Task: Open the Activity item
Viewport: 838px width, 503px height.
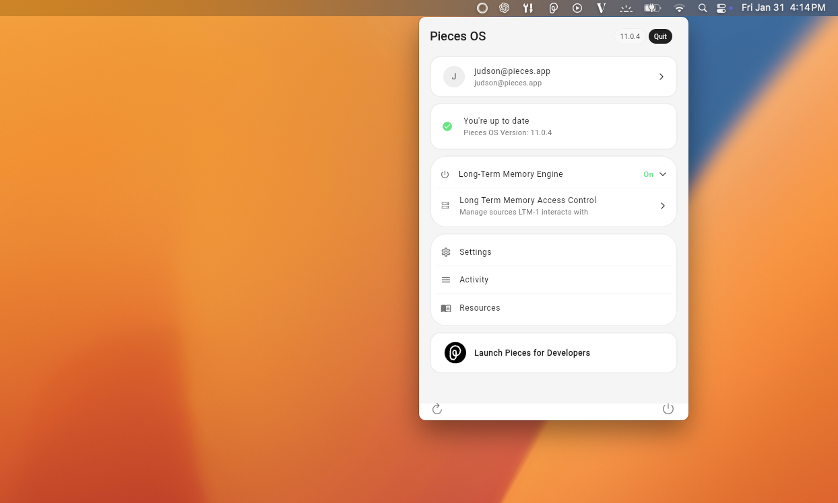Action: [554, 280]
